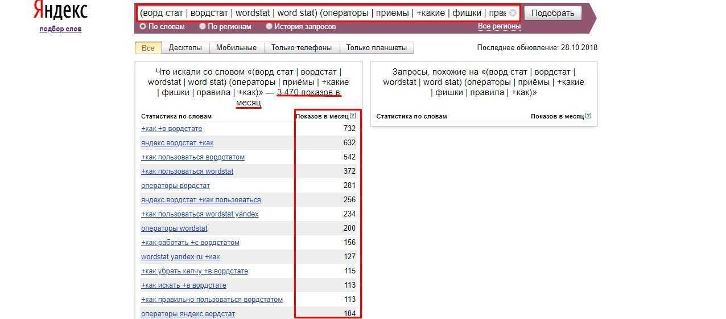The height and width of the screenshot is (319, 726).
Task: Switch to 'Только телефоны' tab
Action: 302,48
